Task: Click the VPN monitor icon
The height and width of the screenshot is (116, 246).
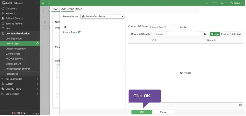Action: point(3,28)
